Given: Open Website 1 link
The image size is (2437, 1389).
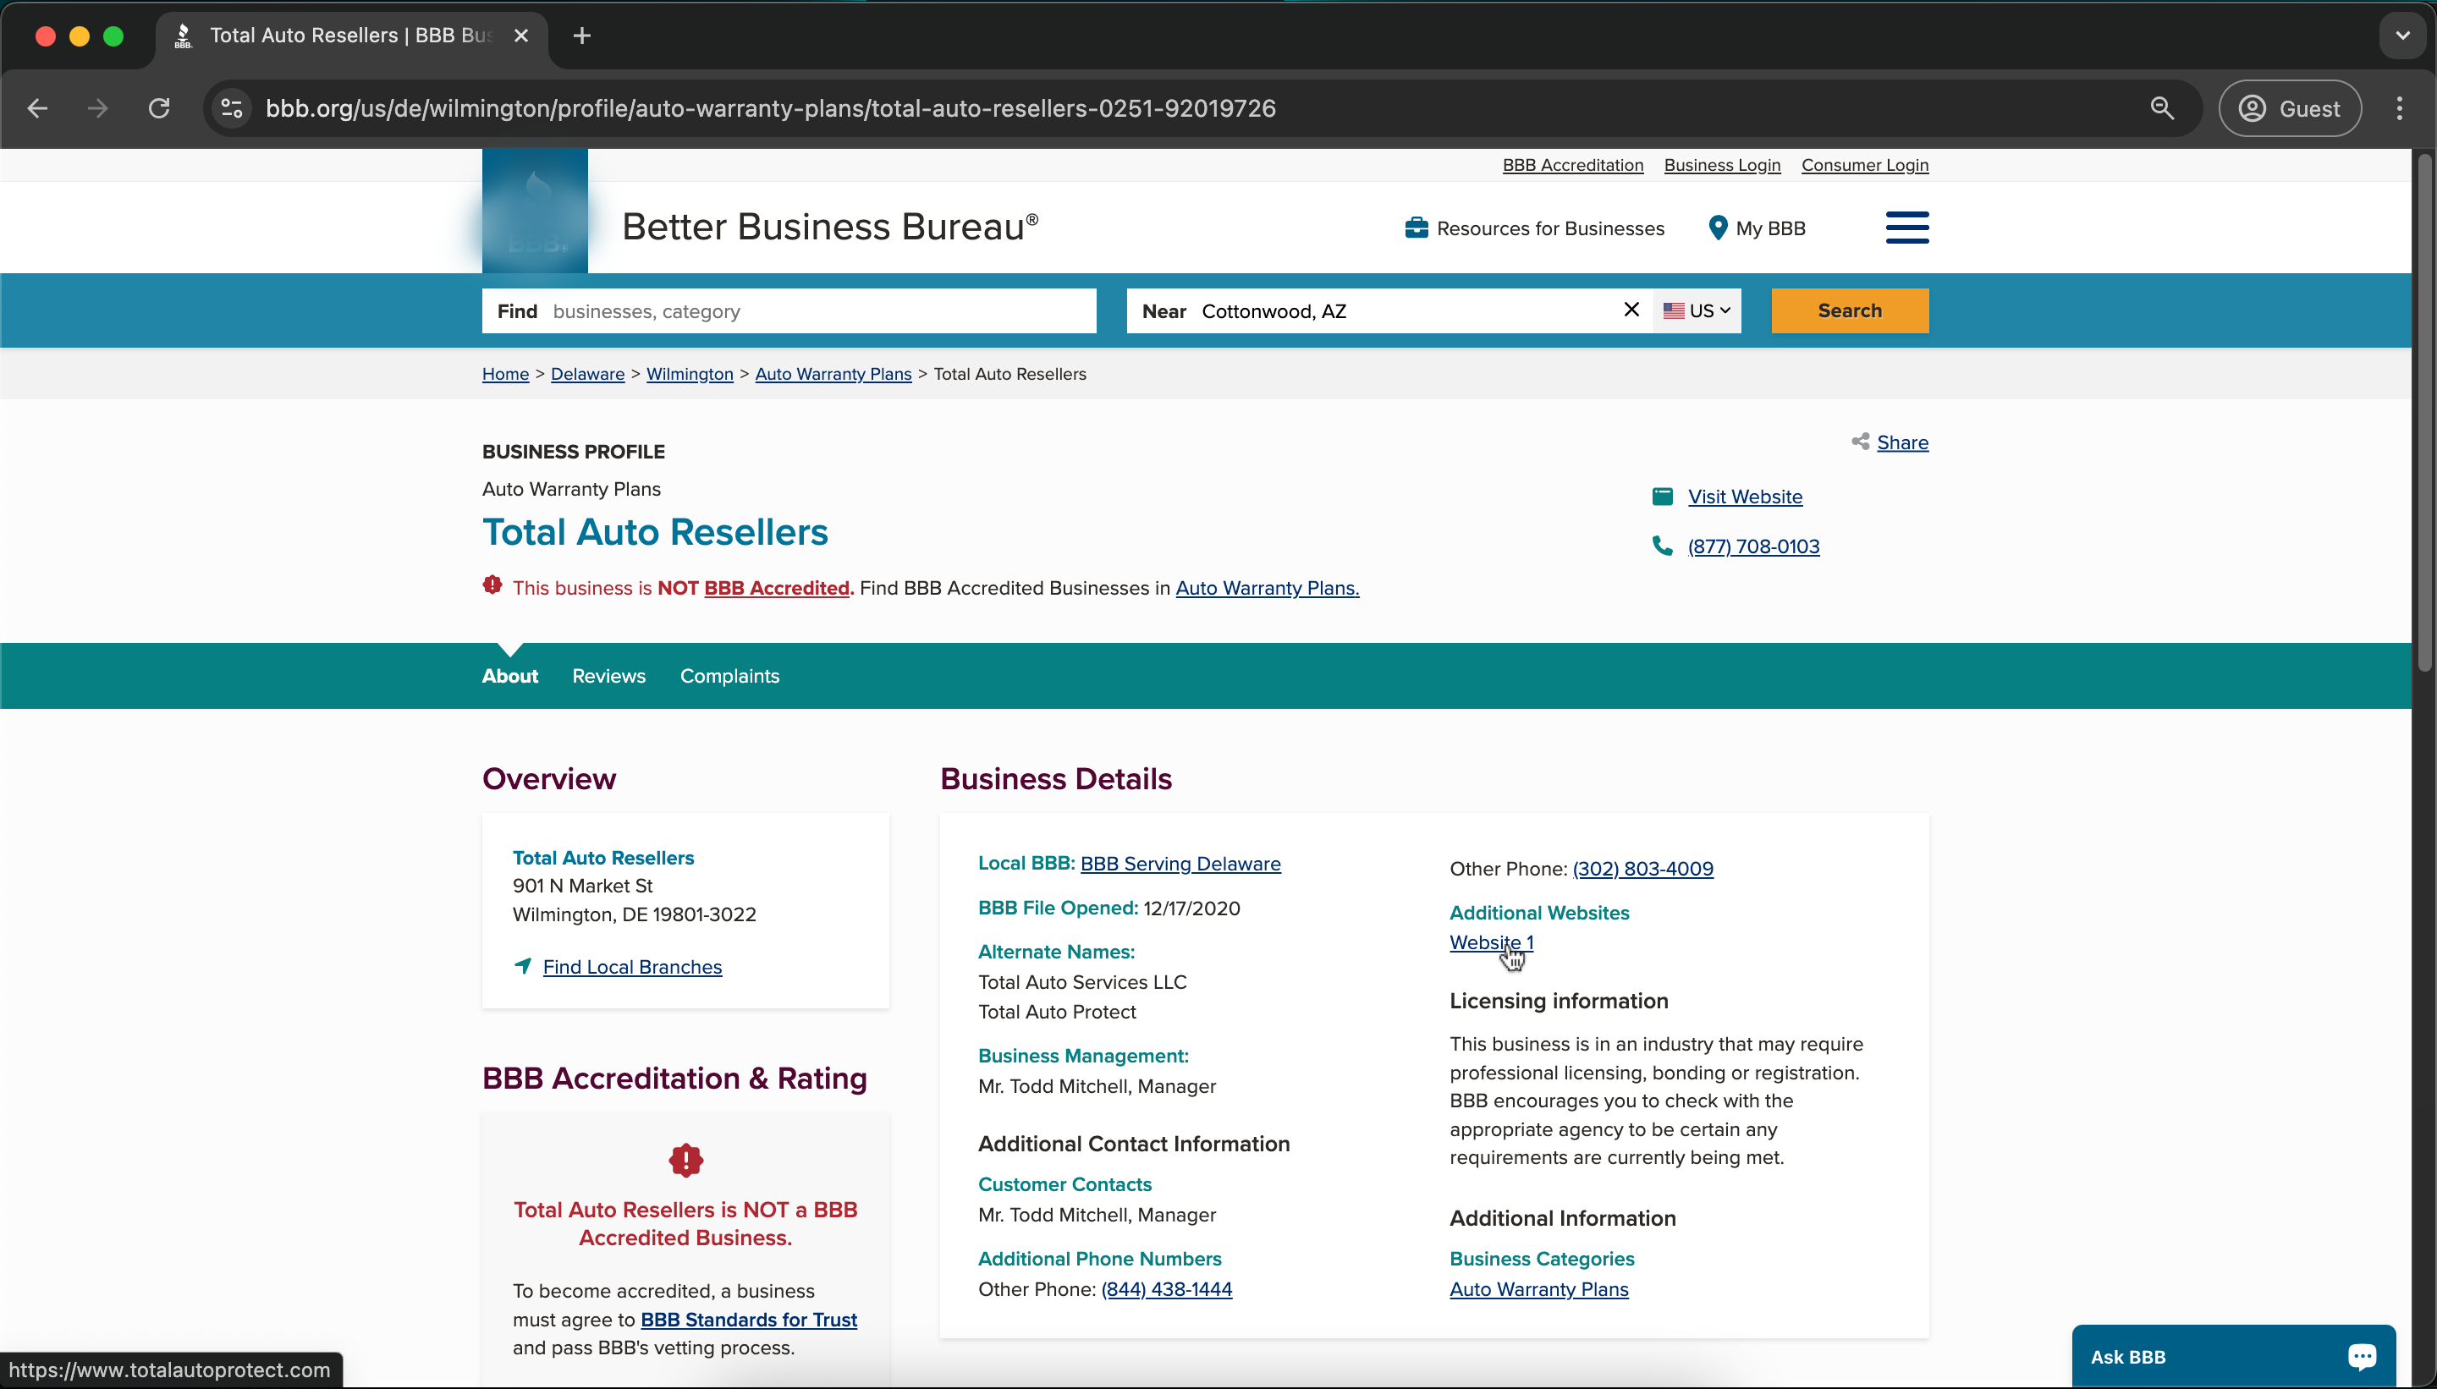Looking at the screenshot, I should point(1490,942).
